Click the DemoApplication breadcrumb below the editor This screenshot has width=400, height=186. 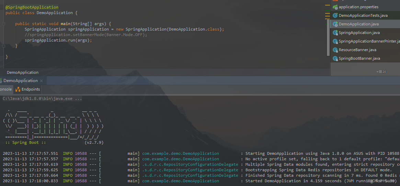pyautogui.click(x=23, y=72)
